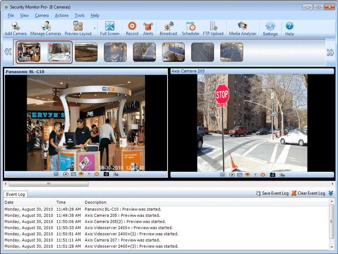Open the Alerts tool
The width and height of the screenshot is (338, 254).
coord(148,29)
